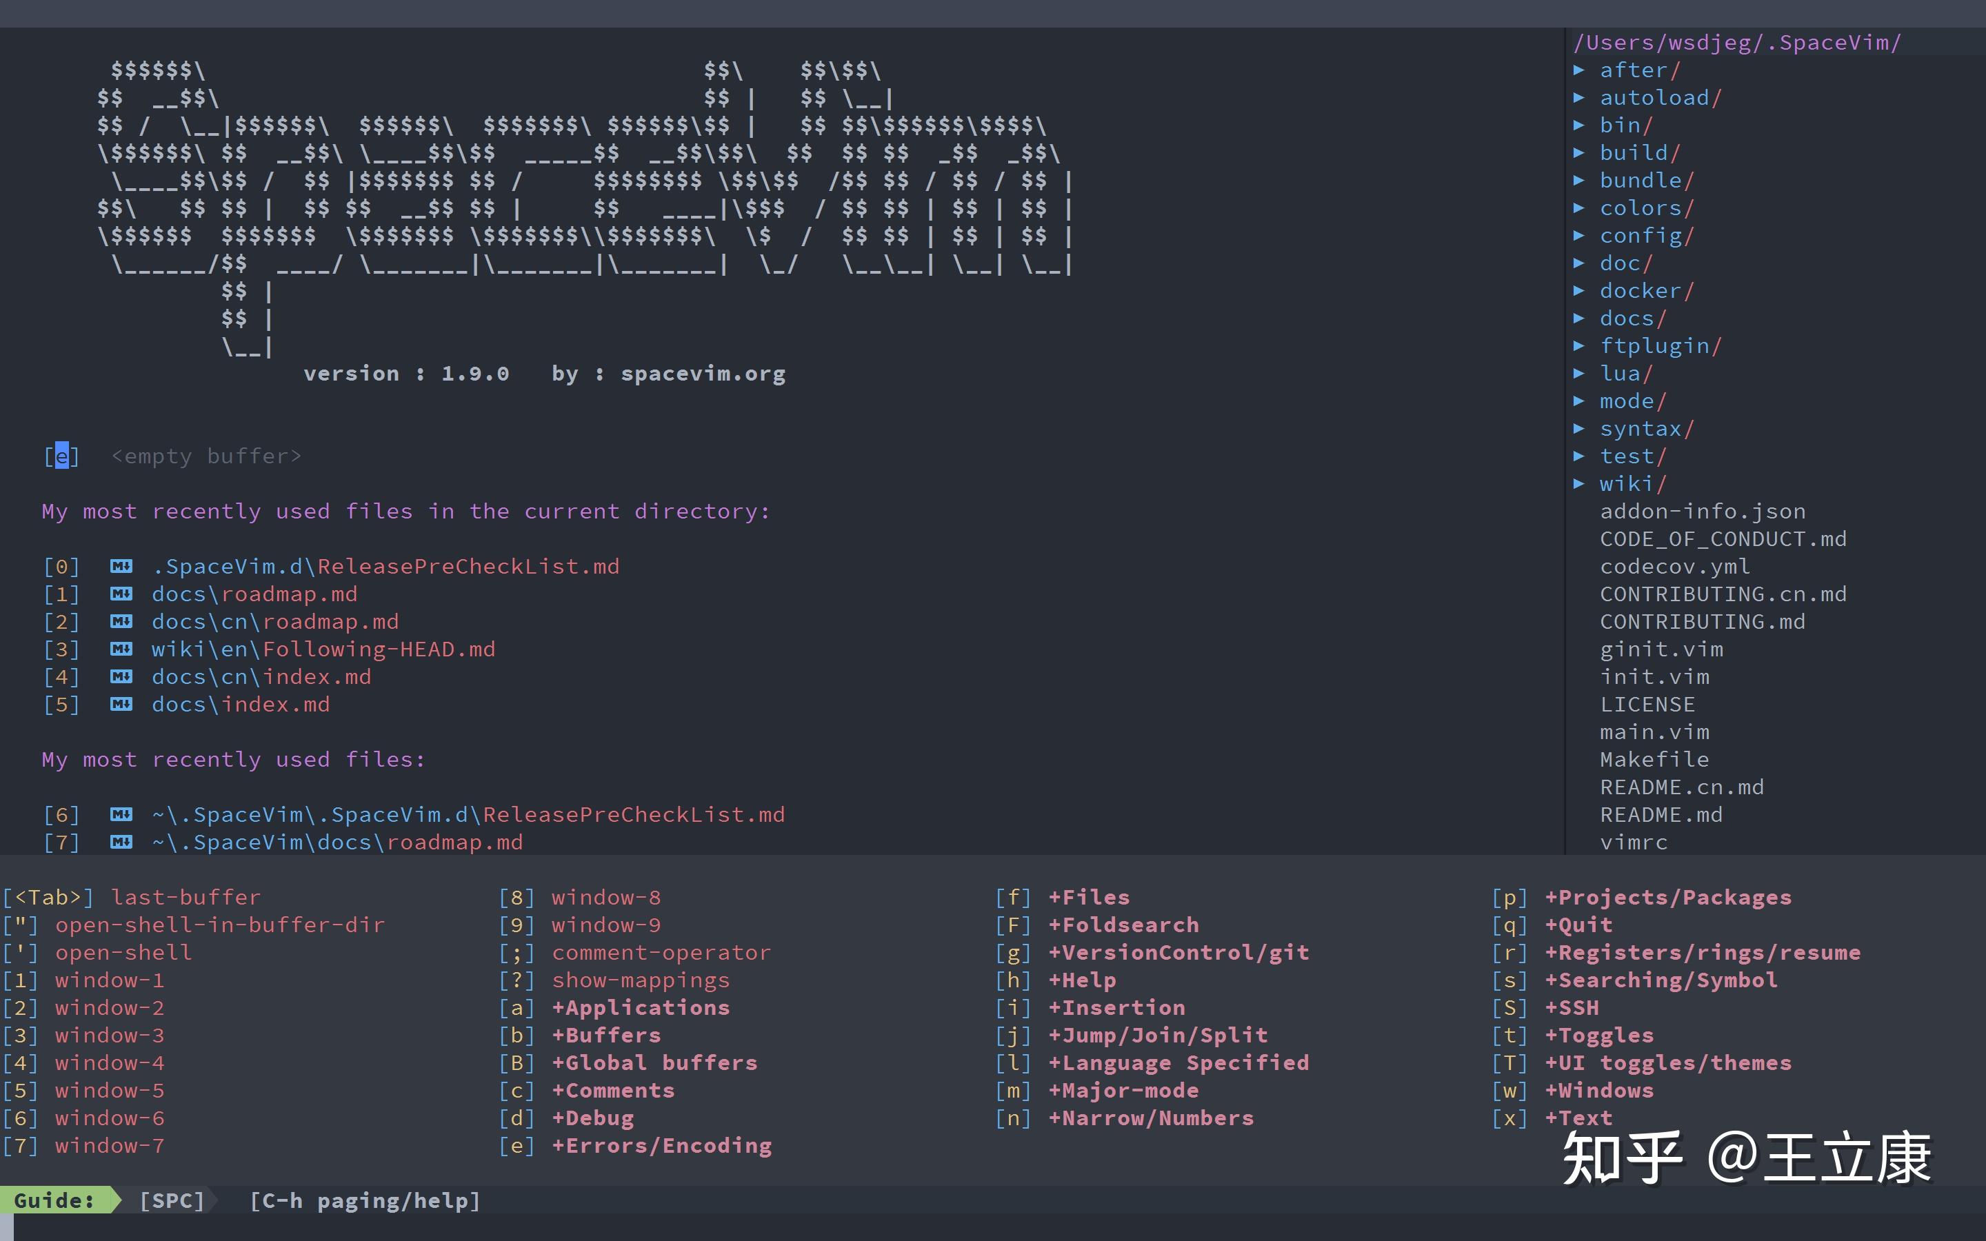The image size is (1986, 1241).
Task: Open addon-info.json in file tree
Action: tap(1703, 512)
